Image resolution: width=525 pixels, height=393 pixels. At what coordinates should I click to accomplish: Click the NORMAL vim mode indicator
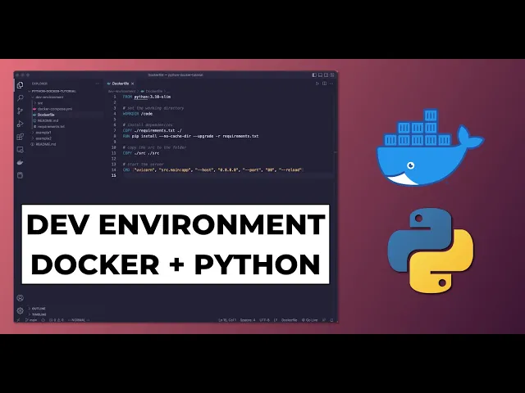click(79, 320)
